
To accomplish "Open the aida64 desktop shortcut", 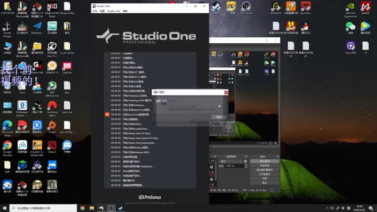I will pyautogui.click(x=365, y=8).
